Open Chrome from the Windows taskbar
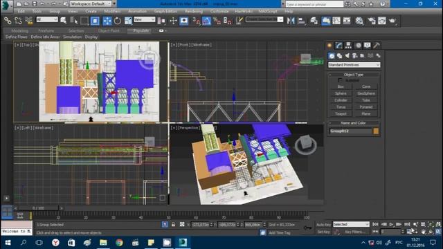This screenshot has height=249, width=443. tap(119, 242)
